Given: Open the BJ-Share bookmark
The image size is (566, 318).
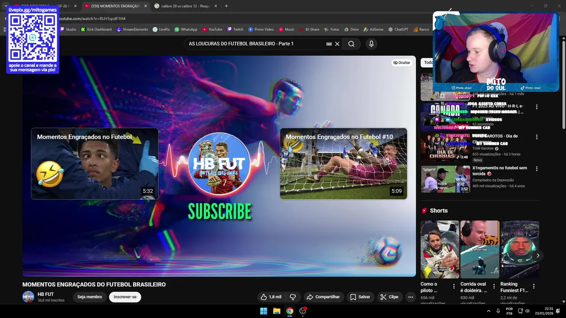Looking at the screenshot, I should tap(309, 30).
